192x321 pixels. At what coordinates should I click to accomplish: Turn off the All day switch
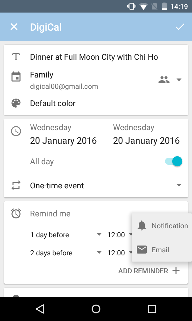pos(174,162)
